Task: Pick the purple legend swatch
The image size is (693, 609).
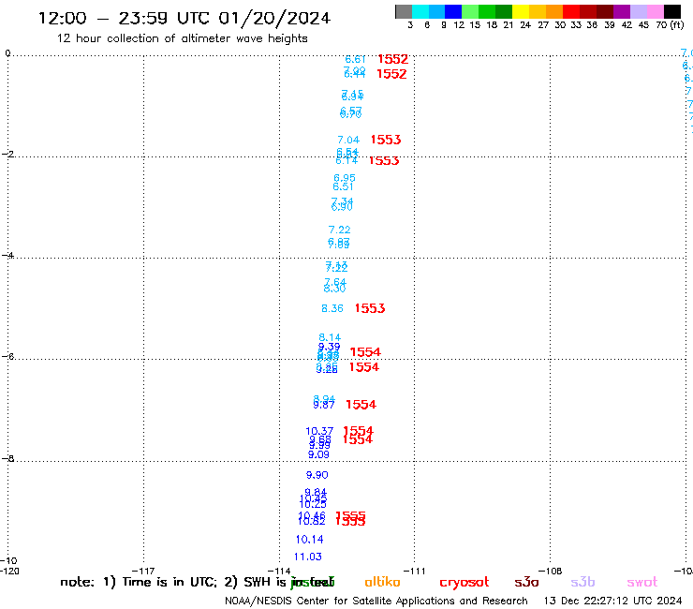Action: coord(622,11)
